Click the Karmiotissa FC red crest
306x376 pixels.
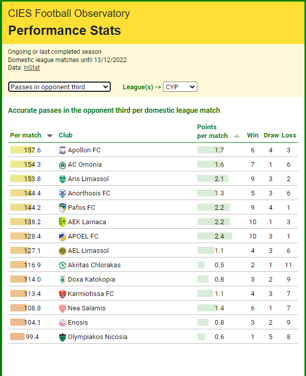tap(63, 294)
